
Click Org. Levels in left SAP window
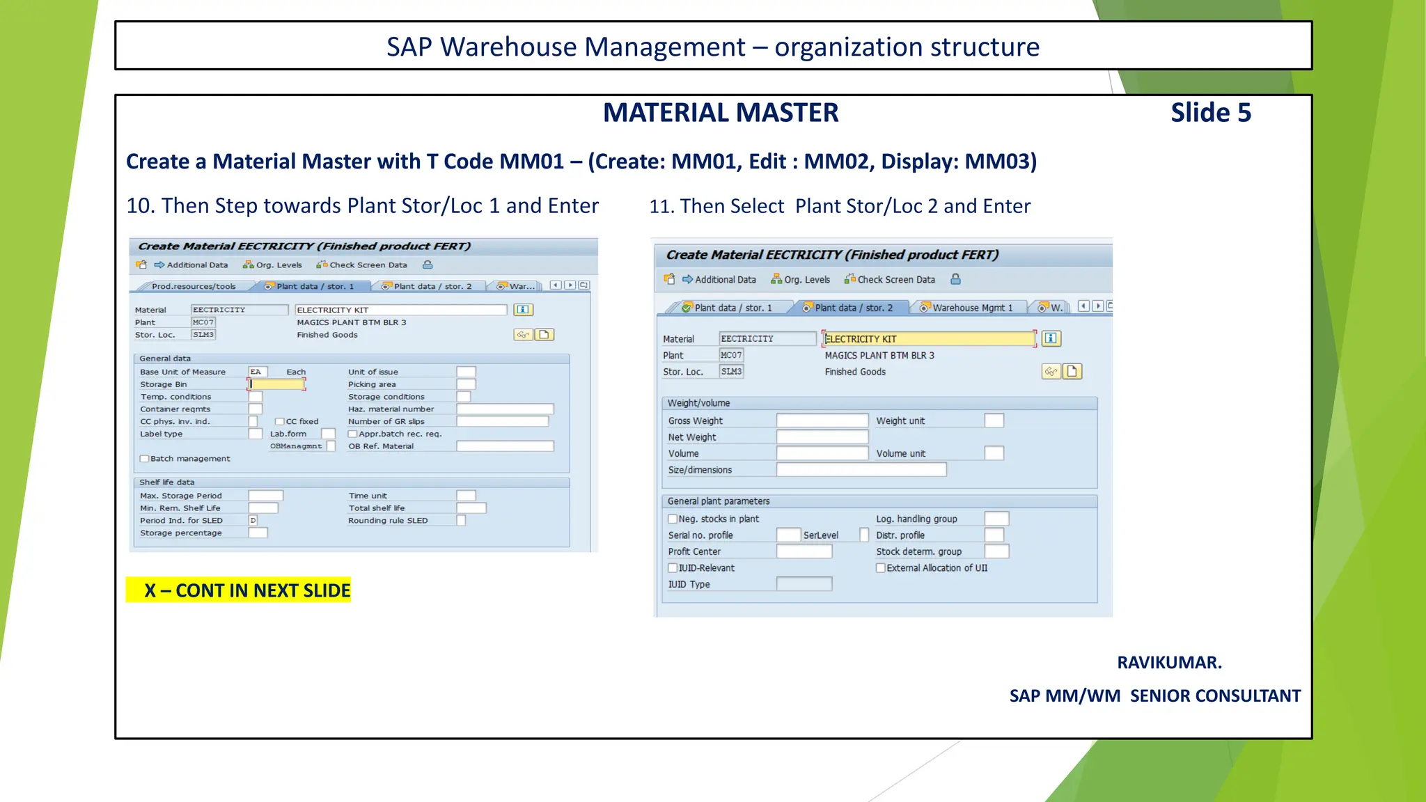pos(272,265)
